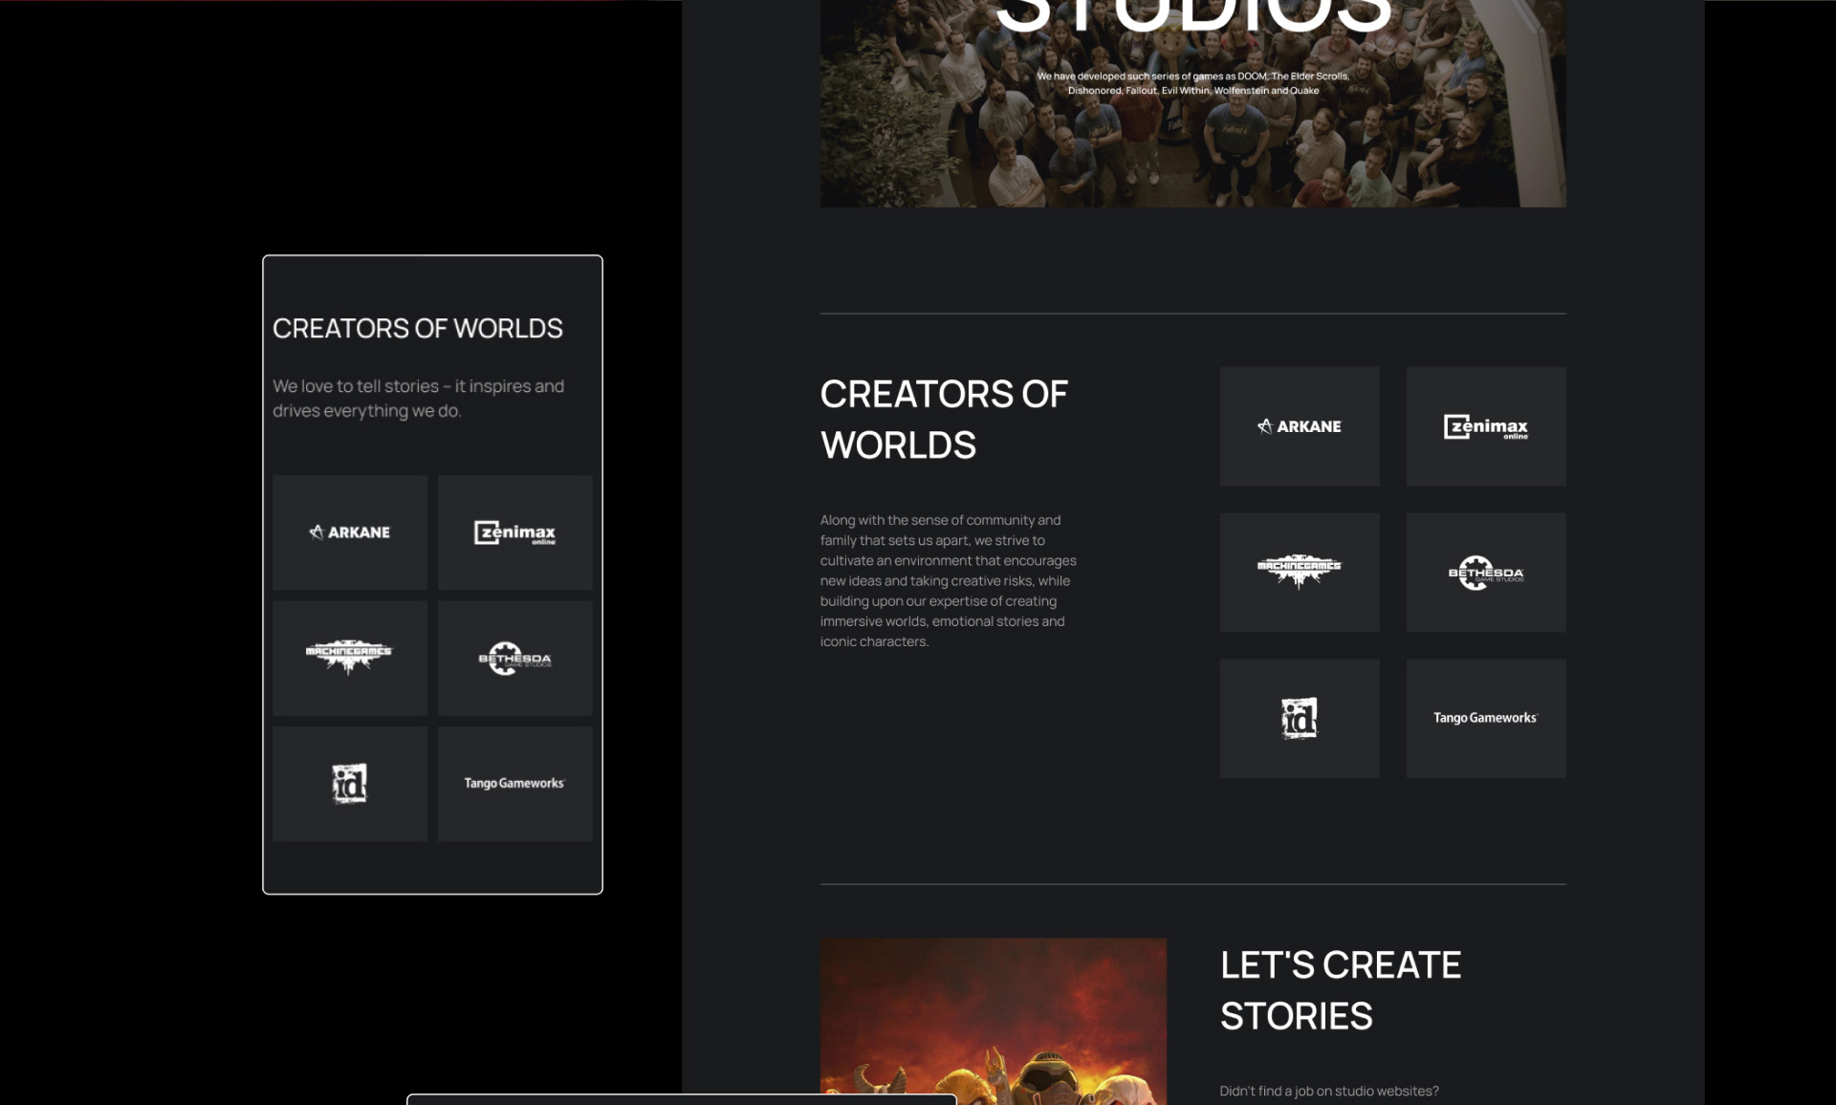Select the id Software logo in the left panel
Image resolution: width=1836 pixels, height=1105 pixels.
349,783
